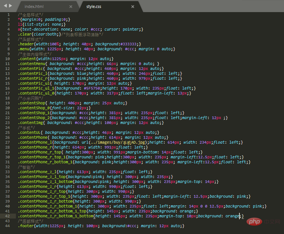Click the .contentPhone_z_l_top selector
Screen dimensions: 284x234
click(x=42, y=177)
